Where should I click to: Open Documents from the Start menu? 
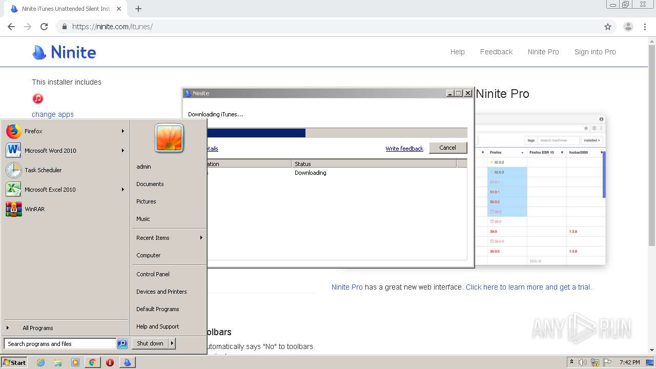150,184
